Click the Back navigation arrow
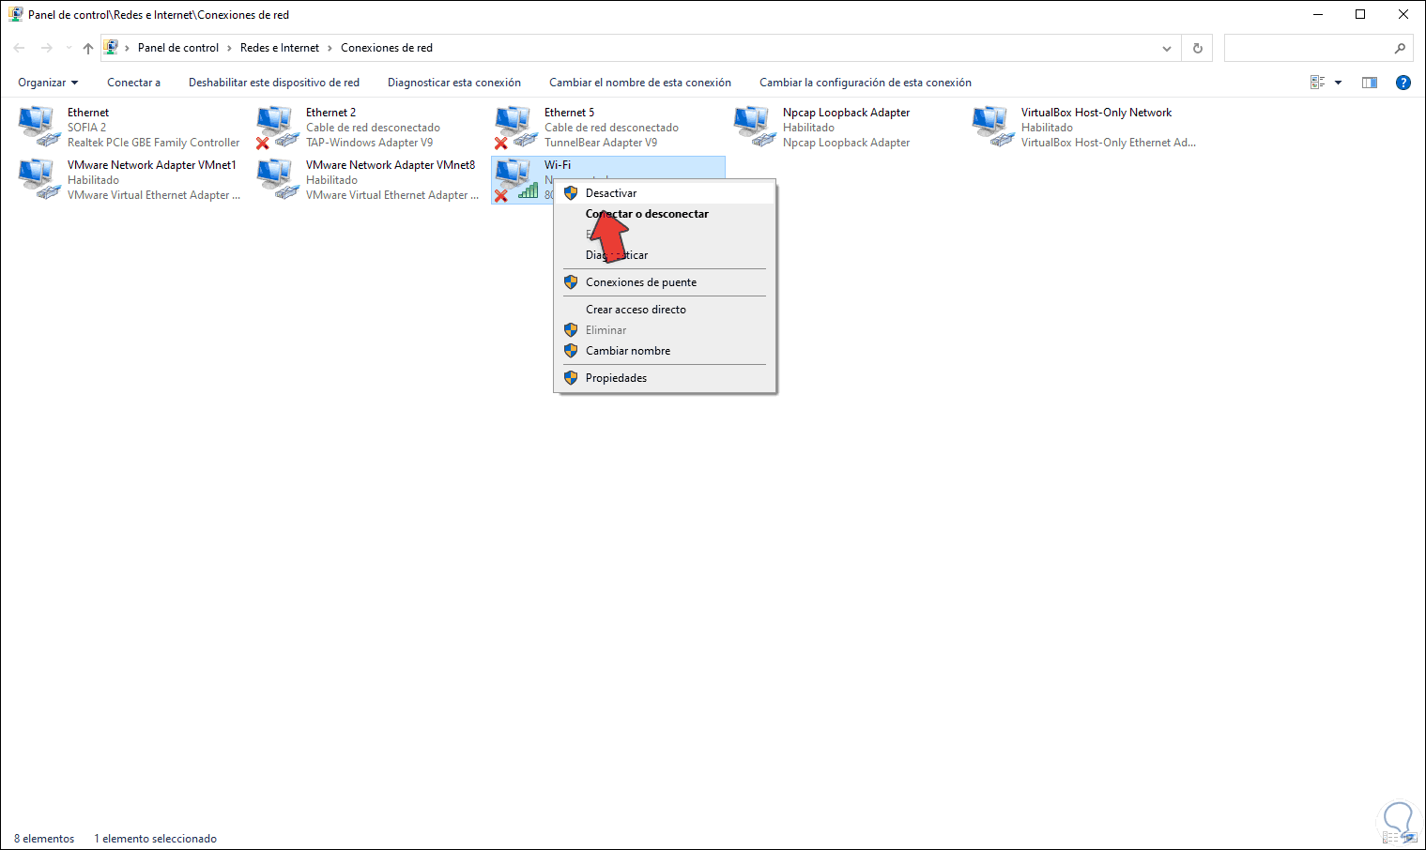The height and width of the screenshot is (850, 1426). [19, 48]
